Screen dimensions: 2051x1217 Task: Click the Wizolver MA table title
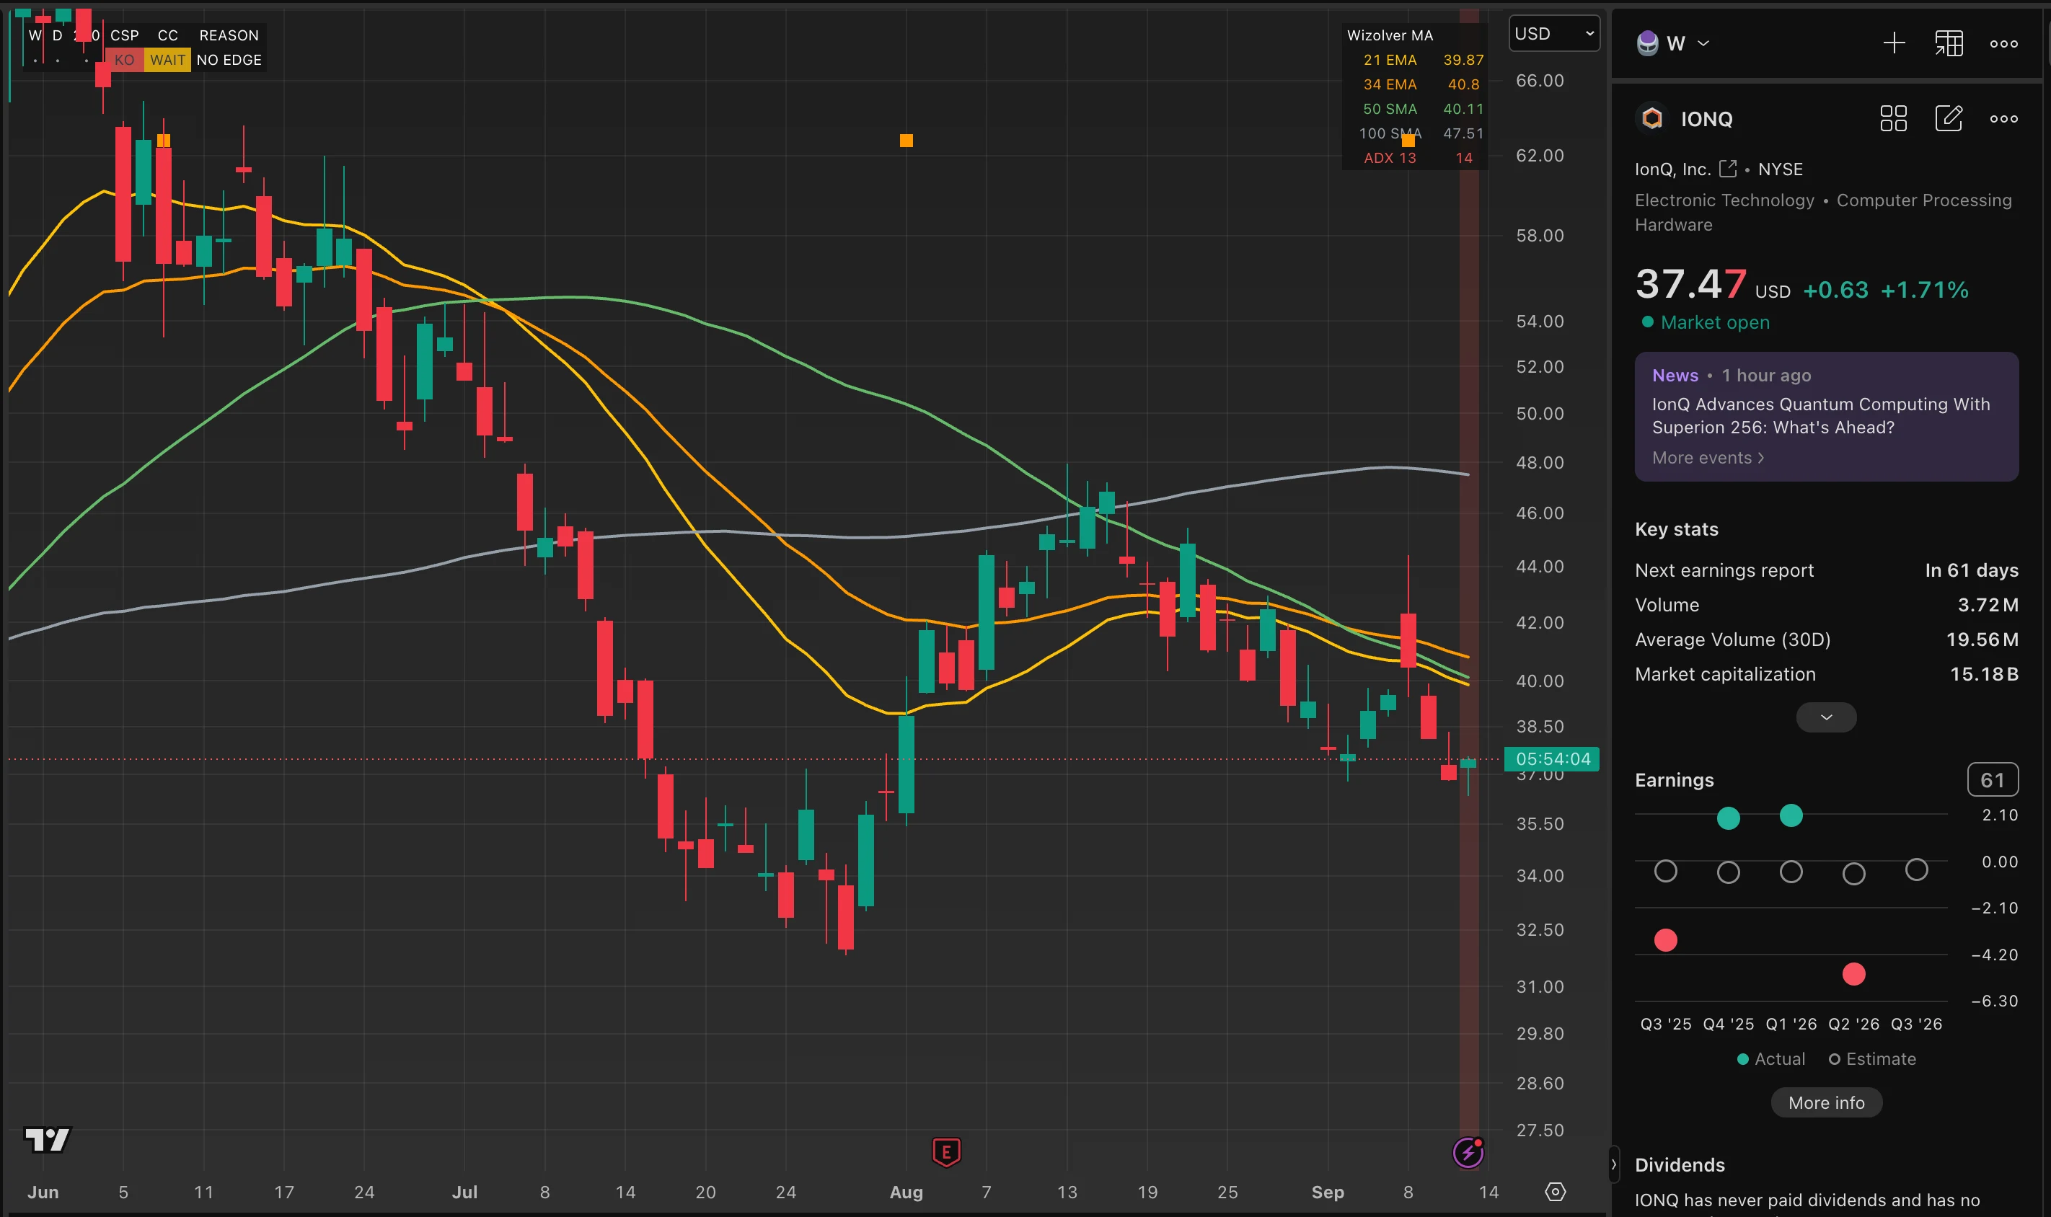pyautogui.click(x=1389, y=35)
